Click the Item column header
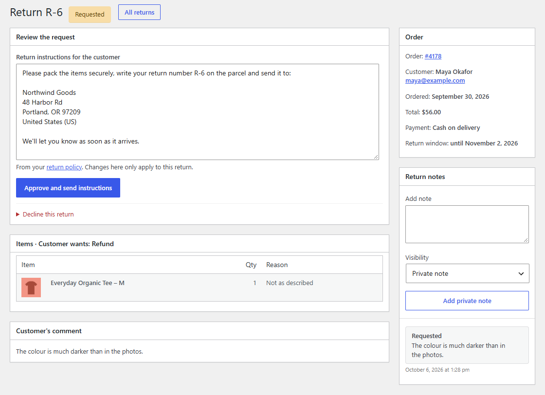Screen dimensions: 545x395 [x=28, y=265]
